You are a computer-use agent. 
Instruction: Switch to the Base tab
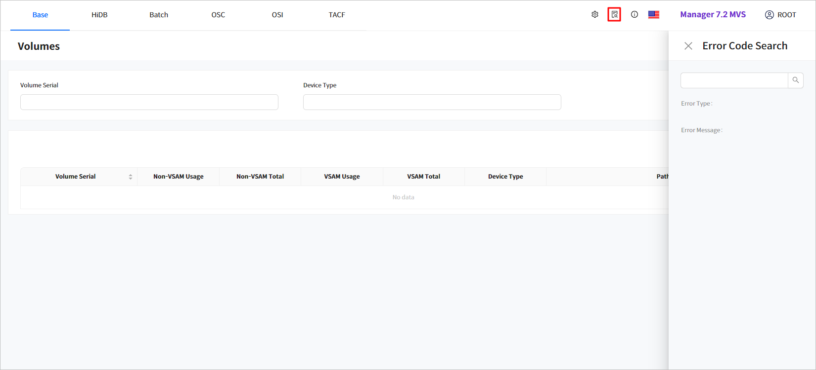pyautogui.click(x=40, y=15)
